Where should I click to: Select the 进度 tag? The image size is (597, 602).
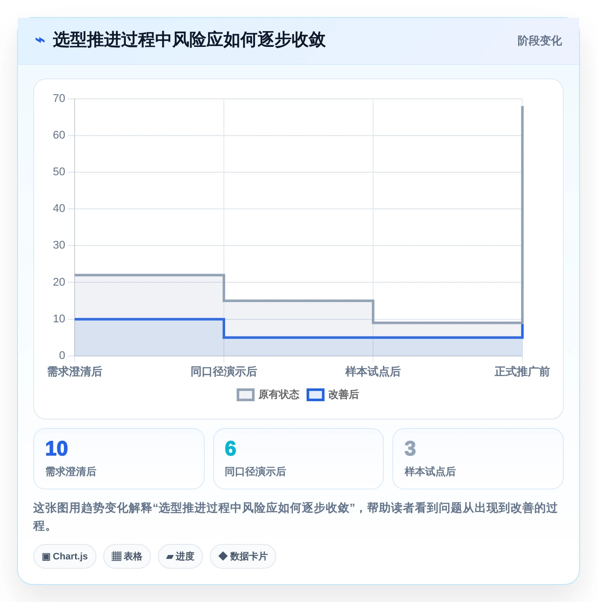tap(180, 556)
